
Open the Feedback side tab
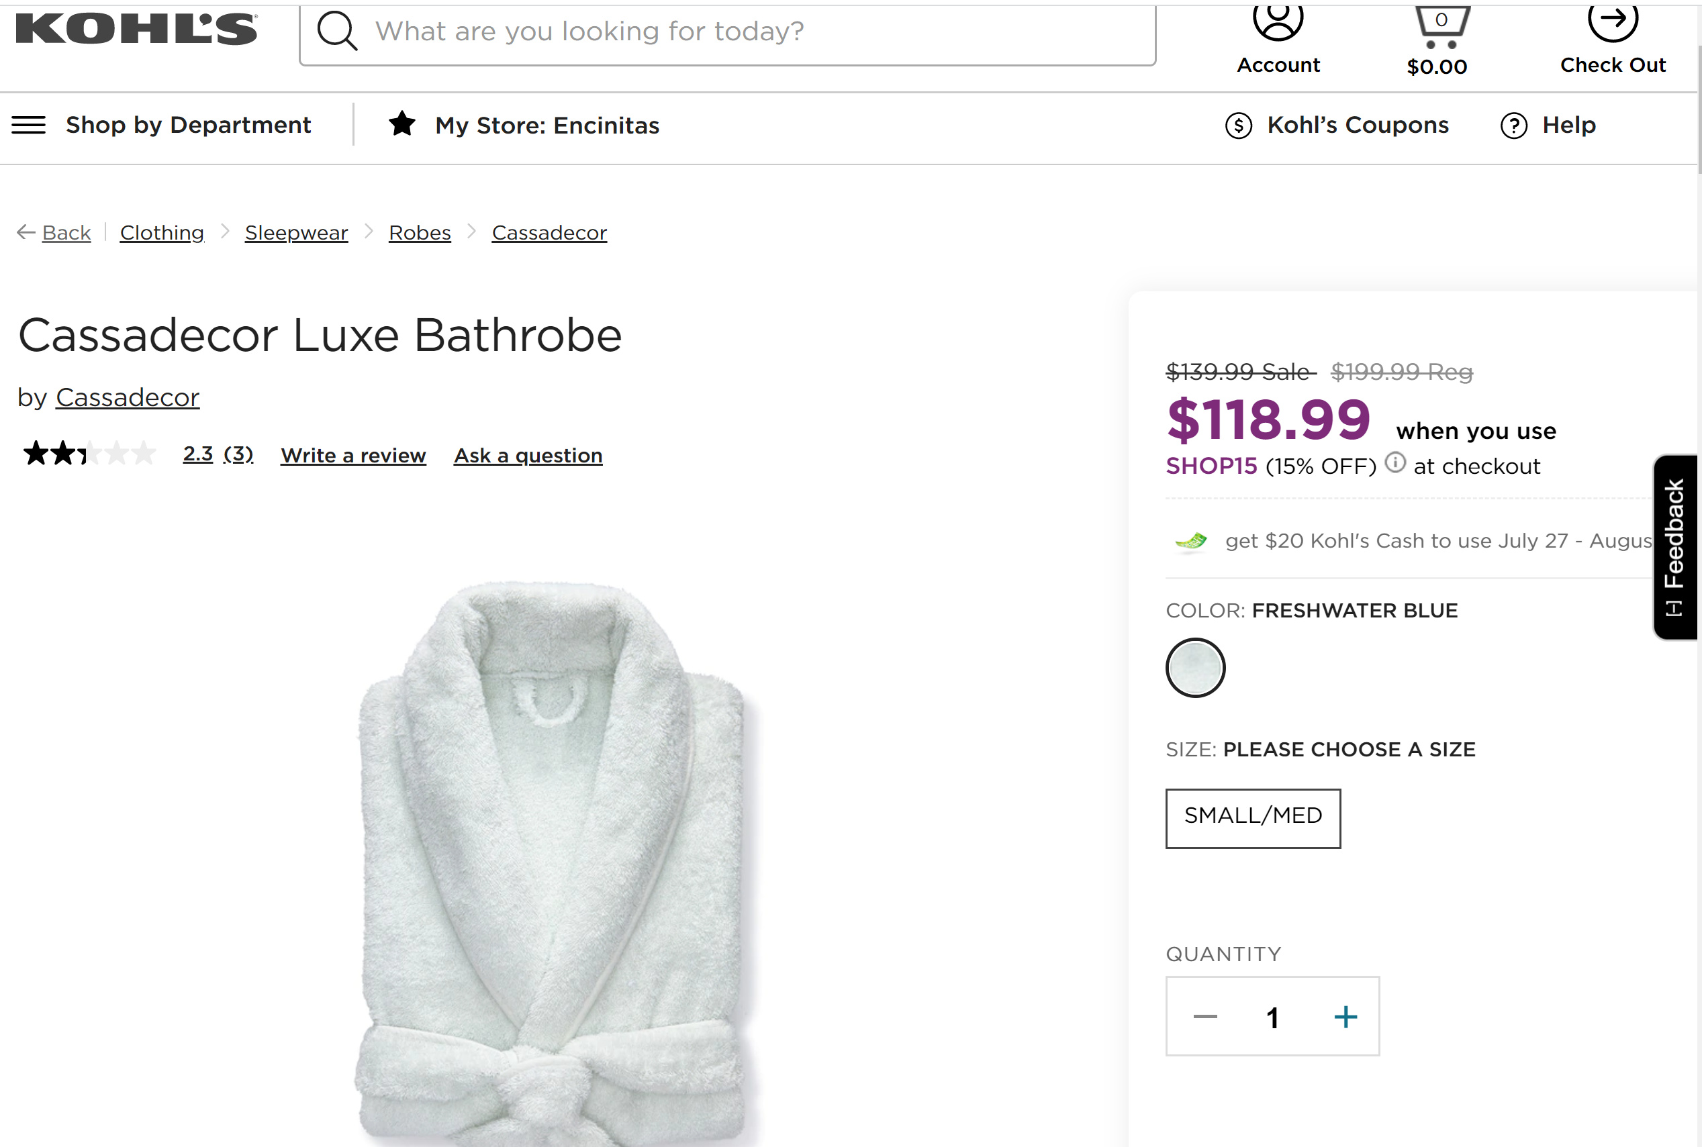pyautogui.click(x=1674, y=546)
